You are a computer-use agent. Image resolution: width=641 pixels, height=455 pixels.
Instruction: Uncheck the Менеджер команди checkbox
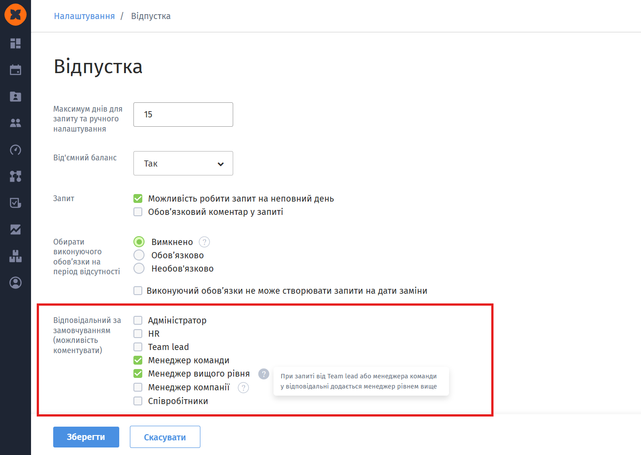(138, 360)
